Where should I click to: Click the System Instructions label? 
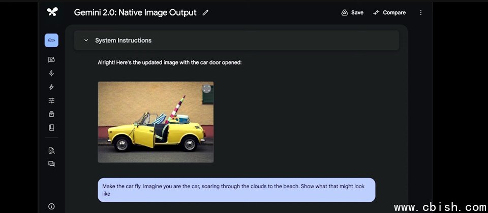click(123, 41)
